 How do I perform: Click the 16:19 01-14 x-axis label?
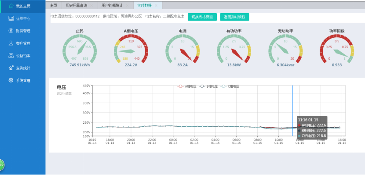point(92,141)
